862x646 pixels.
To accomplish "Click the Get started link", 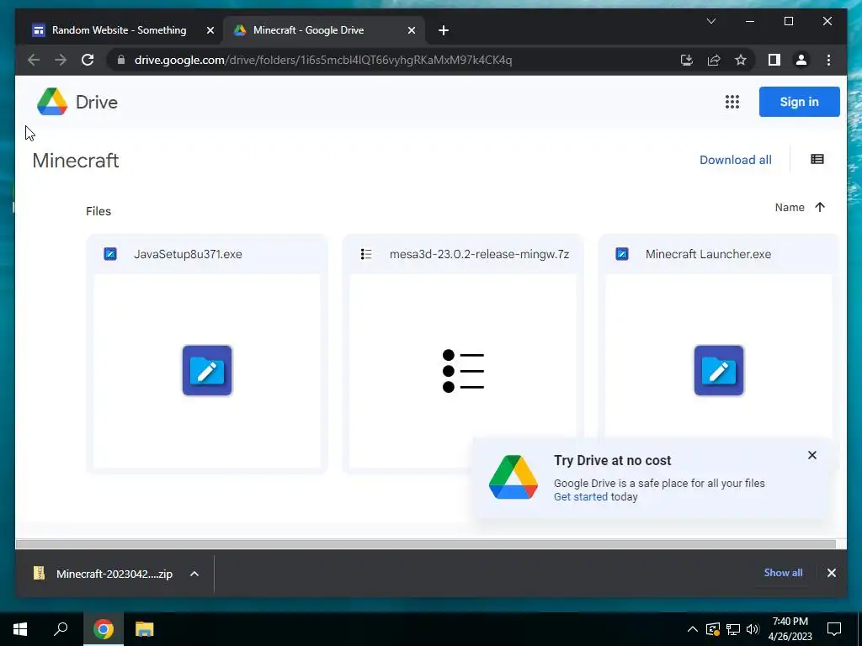I will pyautogui.click(x=581, y=496).
